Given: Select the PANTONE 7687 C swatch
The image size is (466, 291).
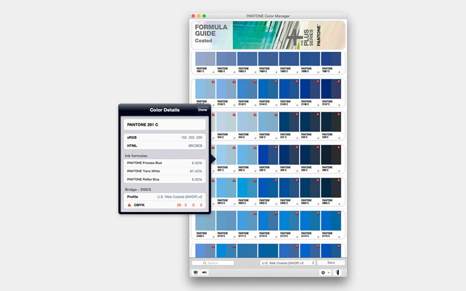Looking at the screenshot, I should (331, 59).
